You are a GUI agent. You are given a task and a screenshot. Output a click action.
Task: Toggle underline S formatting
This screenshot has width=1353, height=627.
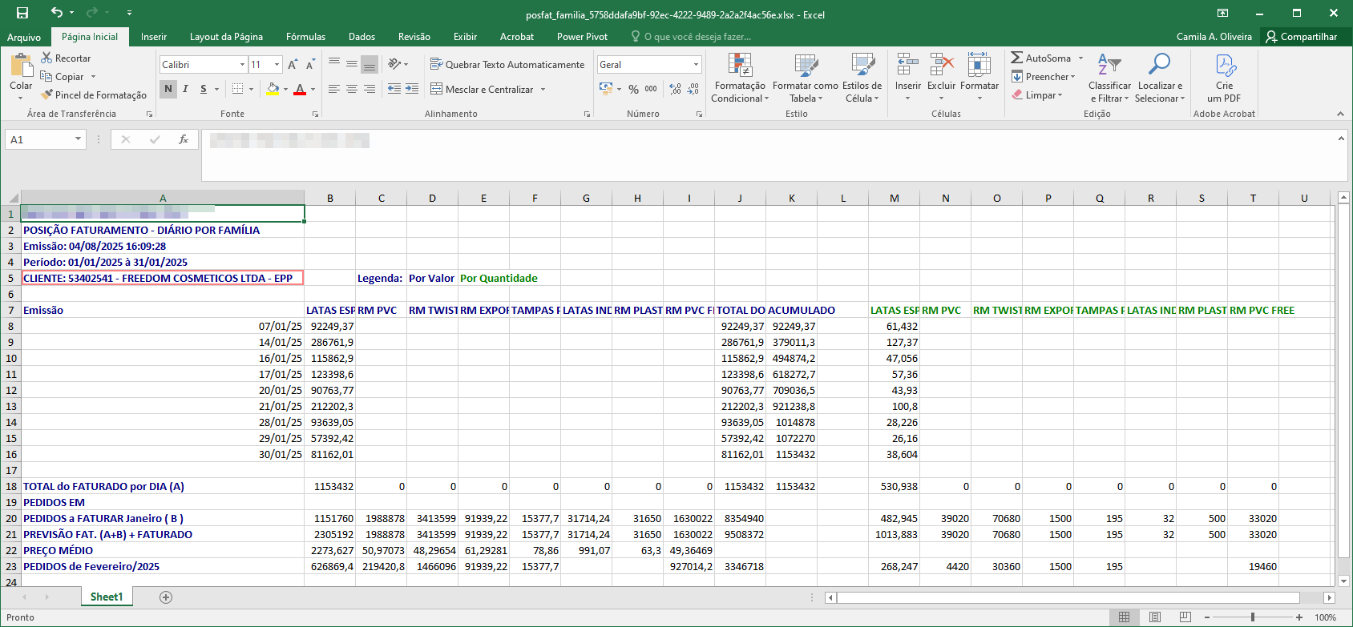coord(204,89)
